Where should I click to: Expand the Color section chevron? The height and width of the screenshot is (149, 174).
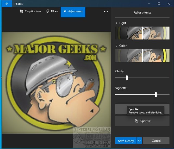point(117,46)
